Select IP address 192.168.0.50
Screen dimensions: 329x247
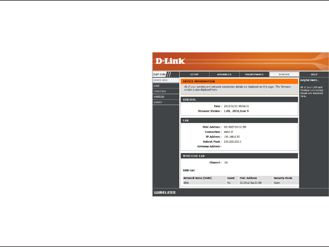[232, 137]
